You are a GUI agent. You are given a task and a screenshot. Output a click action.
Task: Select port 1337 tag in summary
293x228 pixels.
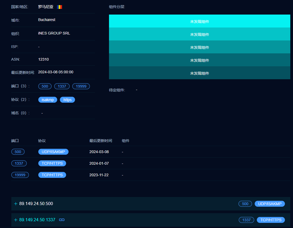[62, 86]
